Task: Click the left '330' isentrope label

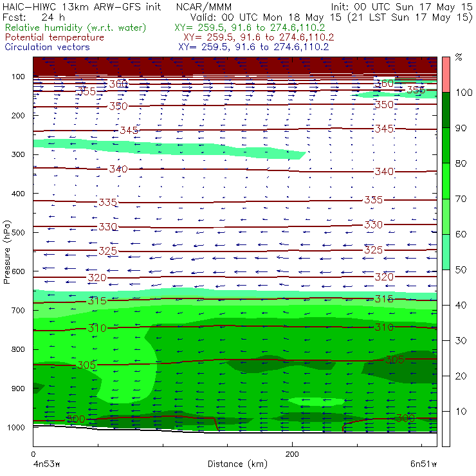Action: [108, 227]
